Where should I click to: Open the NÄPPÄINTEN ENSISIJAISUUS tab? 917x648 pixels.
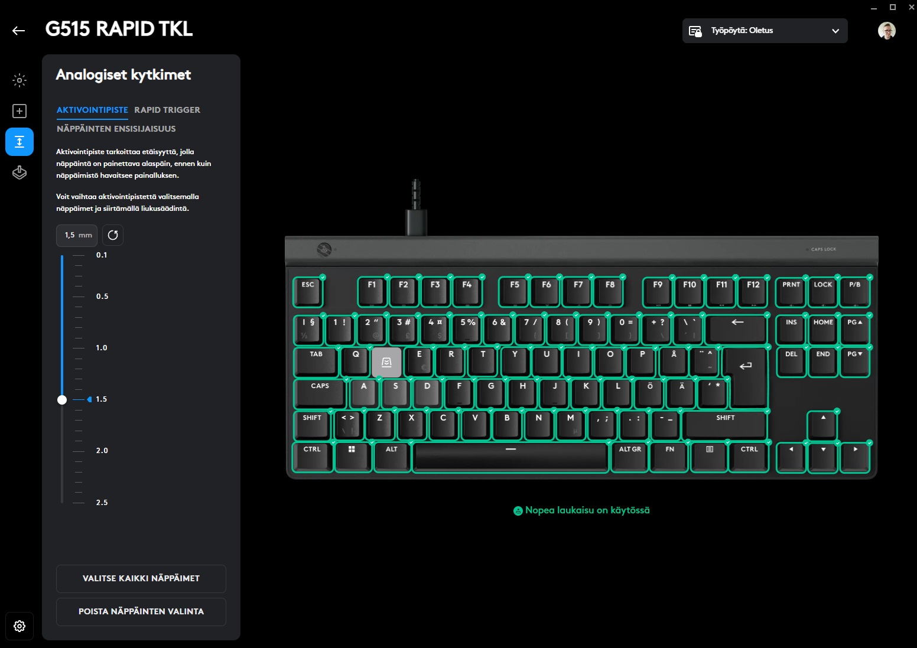116,129
